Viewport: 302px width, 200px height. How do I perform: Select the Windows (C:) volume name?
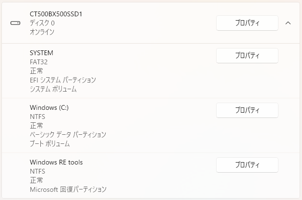pyautogui.click(x=49, y=107)
